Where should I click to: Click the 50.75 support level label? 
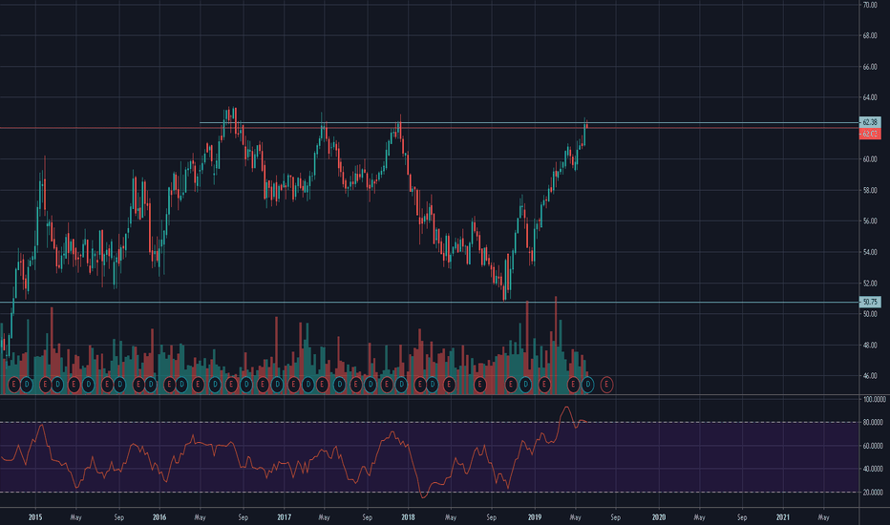tap(870, 302)
